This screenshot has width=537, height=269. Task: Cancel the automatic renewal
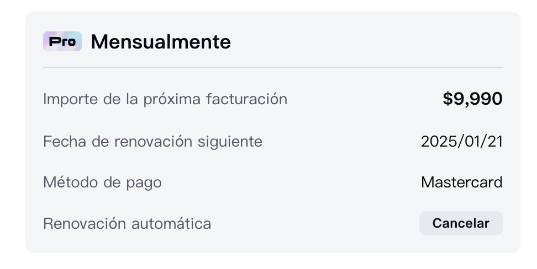[x=461, y=223]
